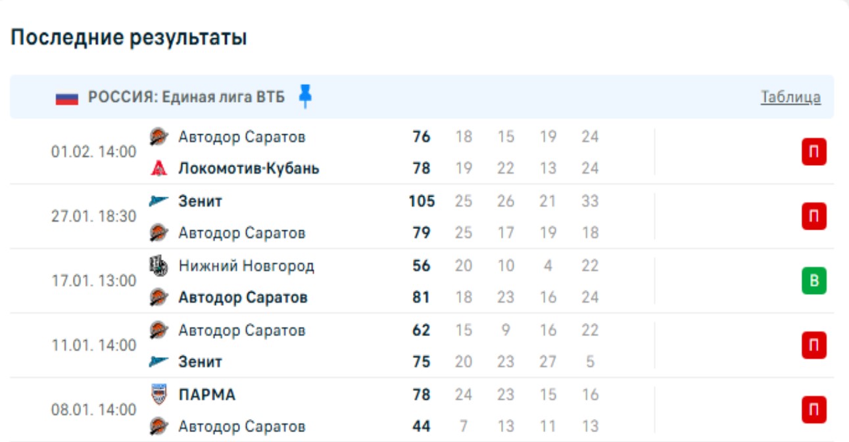Click the Последние результаты heading

tap(129, 38)
